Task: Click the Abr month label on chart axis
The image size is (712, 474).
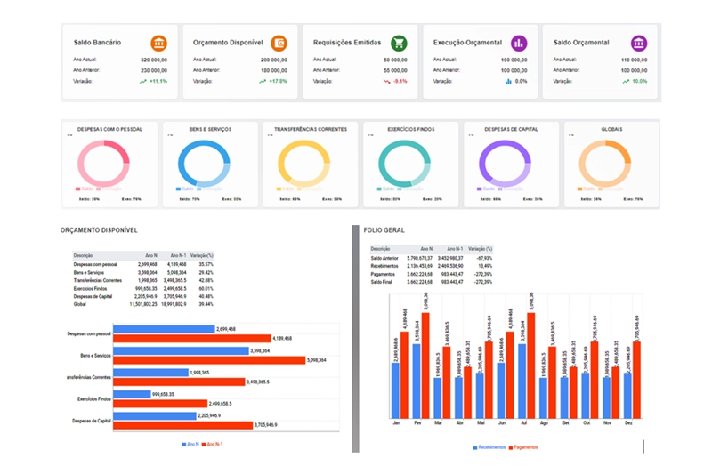Action: tap(459, 422)
